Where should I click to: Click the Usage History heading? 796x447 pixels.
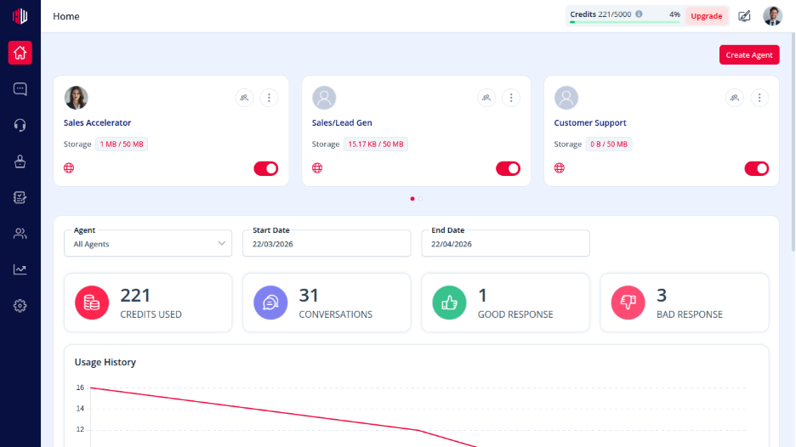tap(105, 362)
